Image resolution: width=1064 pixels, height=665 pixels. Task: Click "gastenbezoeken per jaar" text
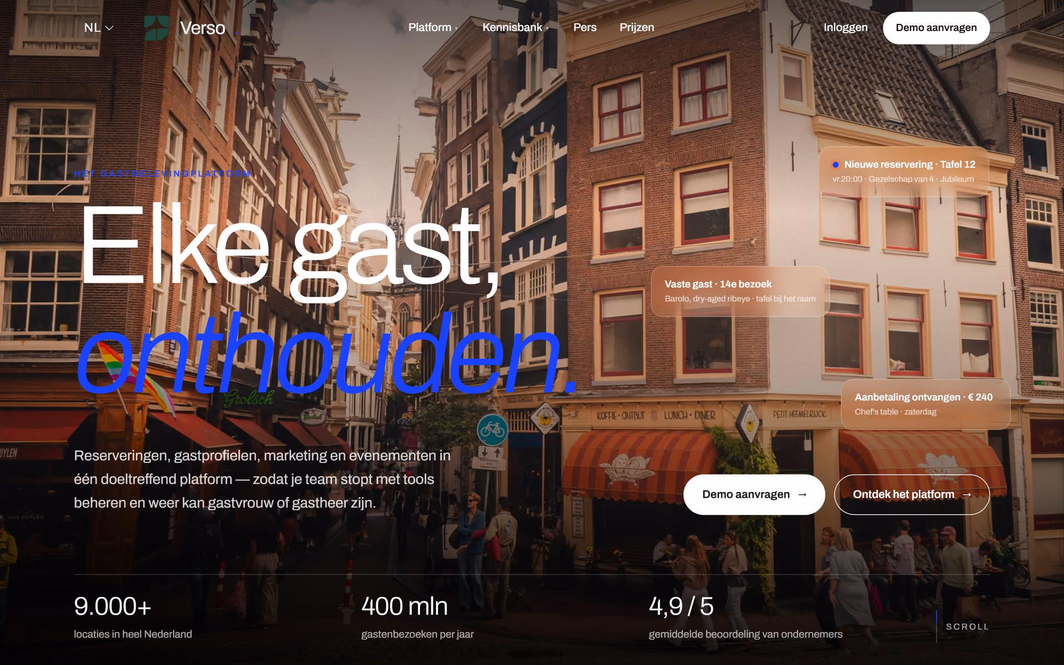coord(417,634)
